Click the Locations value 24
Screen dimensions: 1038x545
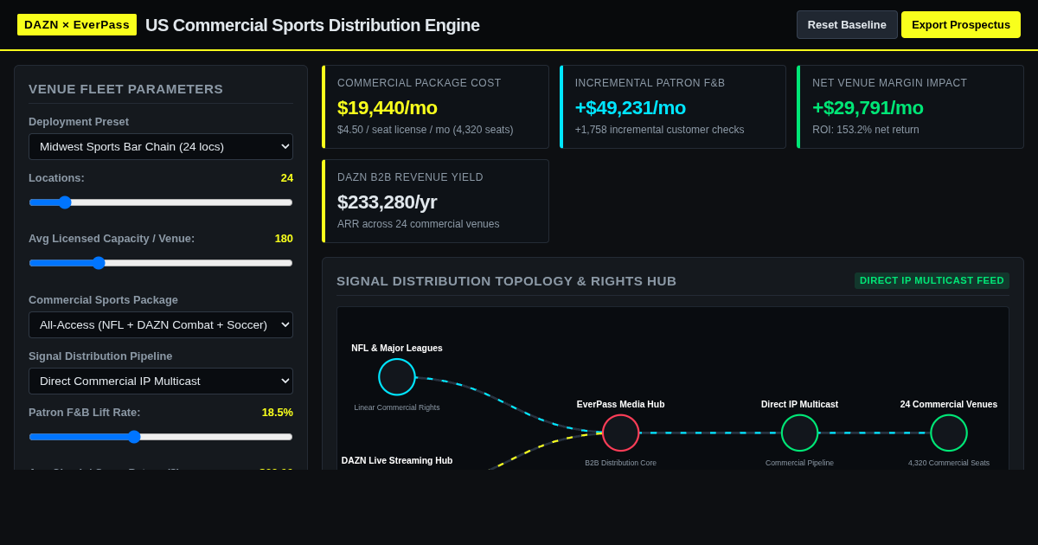point(287,178)
